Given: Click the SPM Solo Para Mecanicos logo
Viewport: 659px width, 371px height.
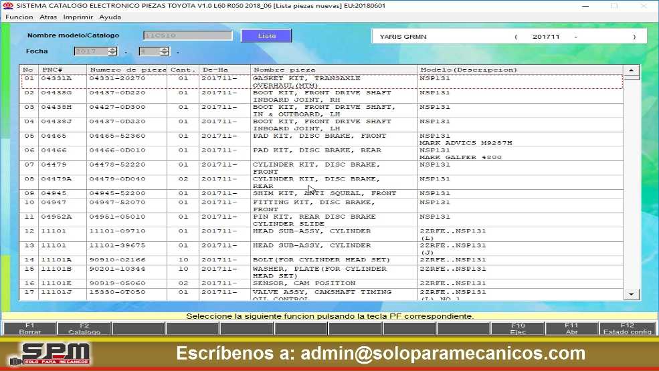Looking at the screenshot, I should 50,354.
